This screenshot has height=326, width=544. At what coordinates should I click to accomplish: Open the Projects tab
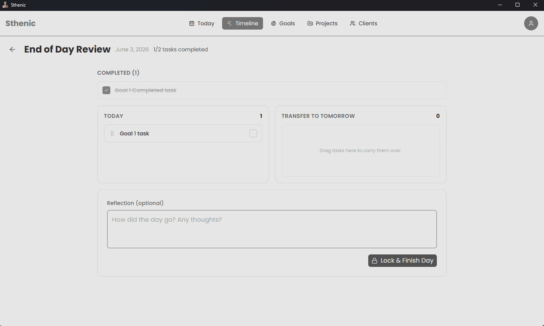[x=322, y=23]
